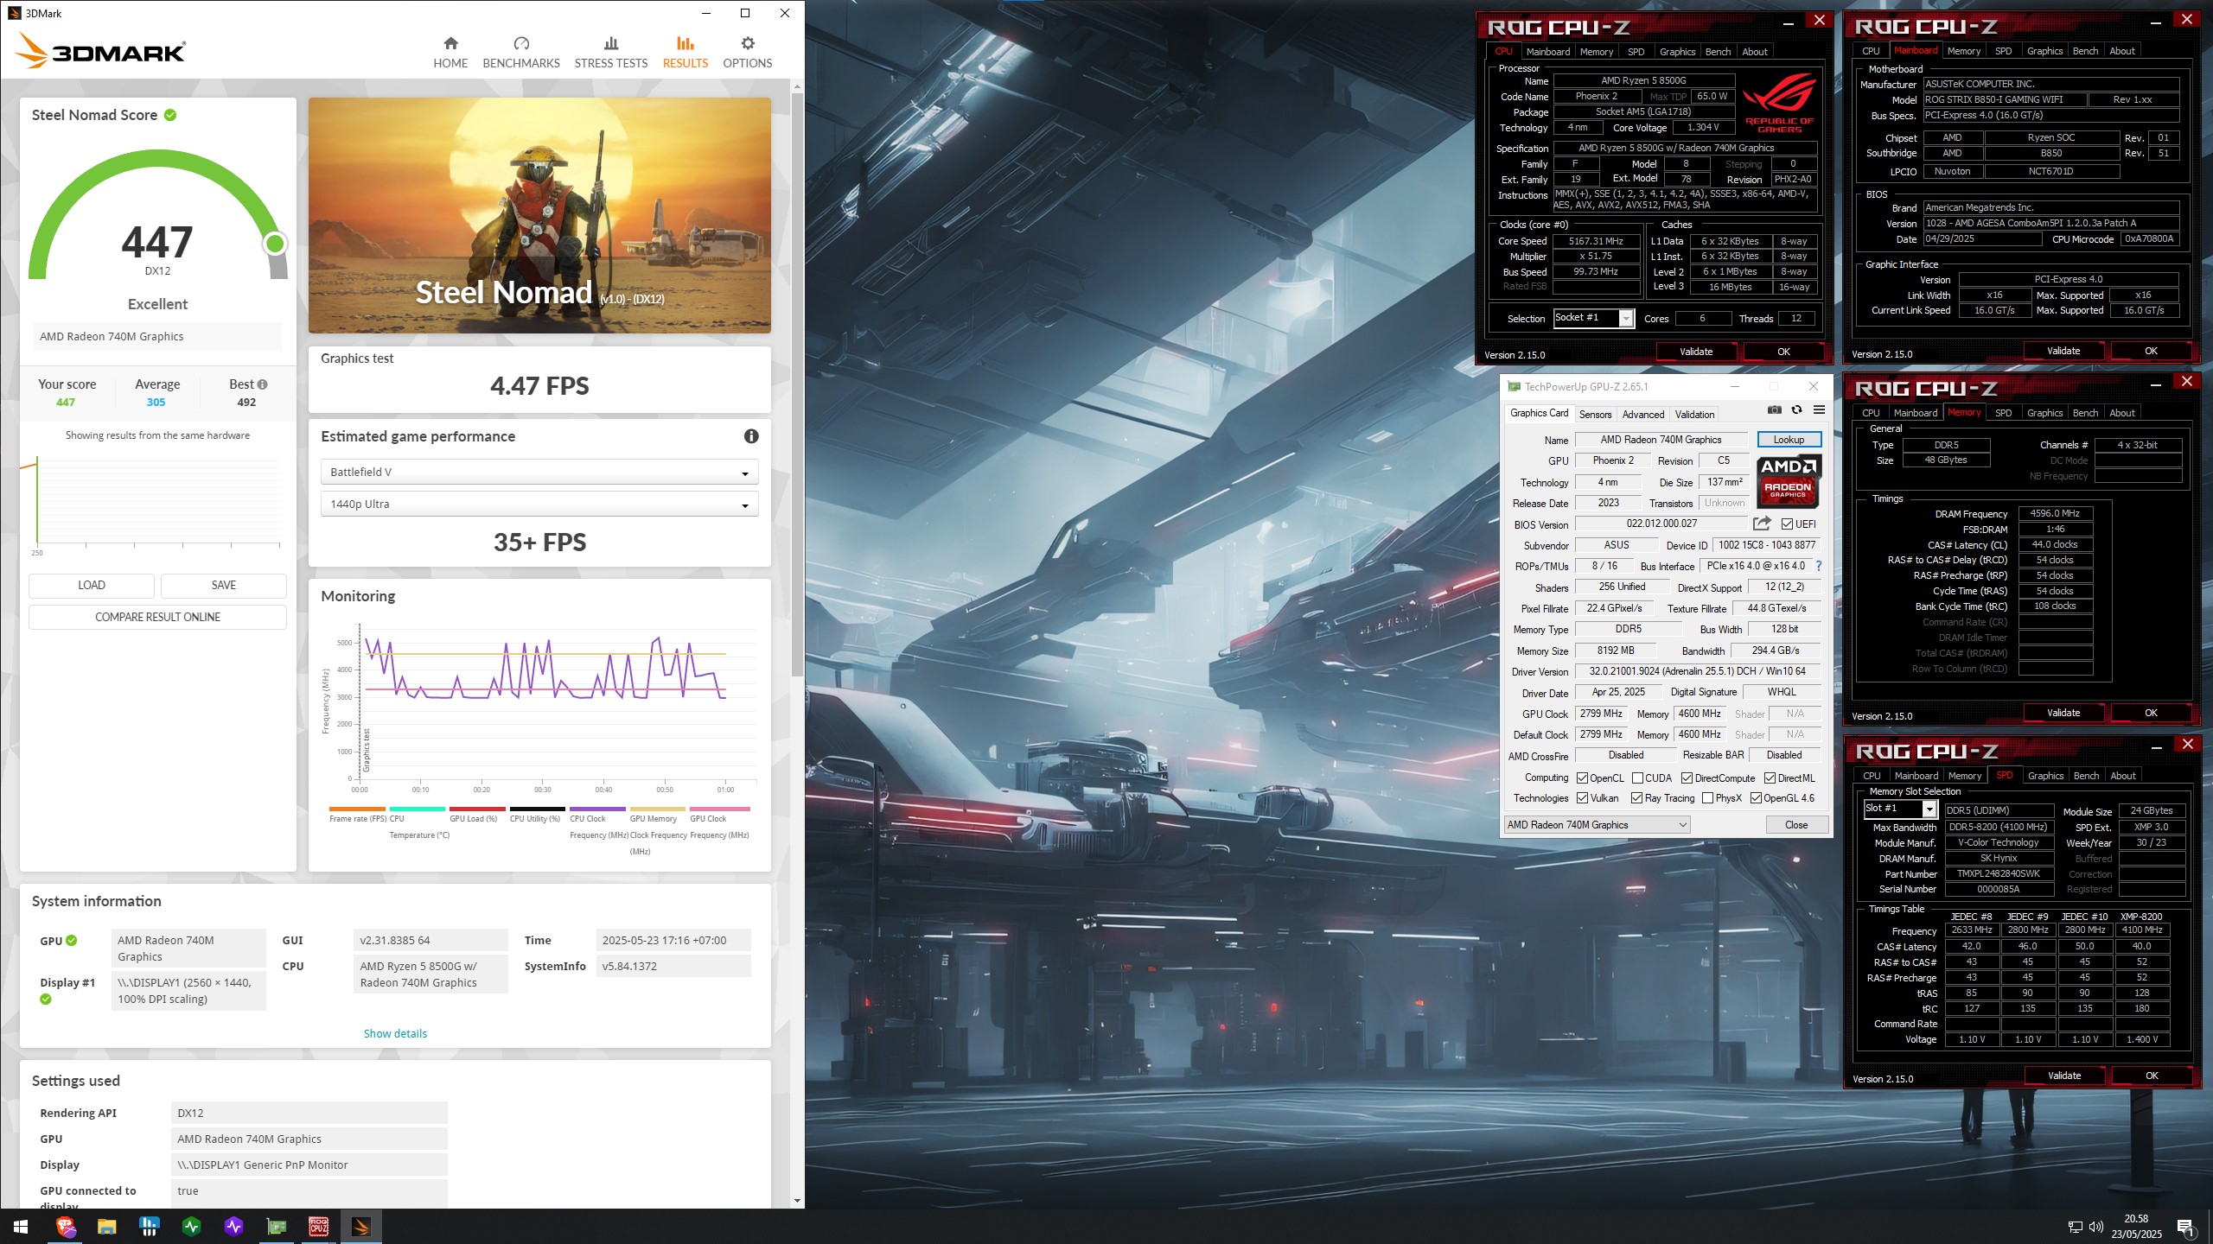Open the RESULTS section in 3DMark
2213x1244 pixels.
click(x=686, y=53)
